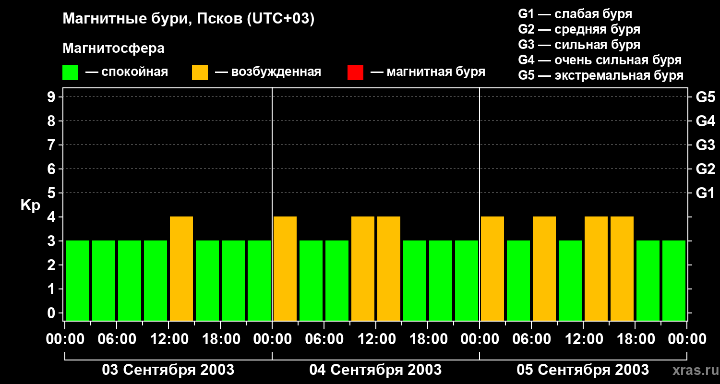Click the '03 Сентября 2003' date label

click(x=168, y=370)
